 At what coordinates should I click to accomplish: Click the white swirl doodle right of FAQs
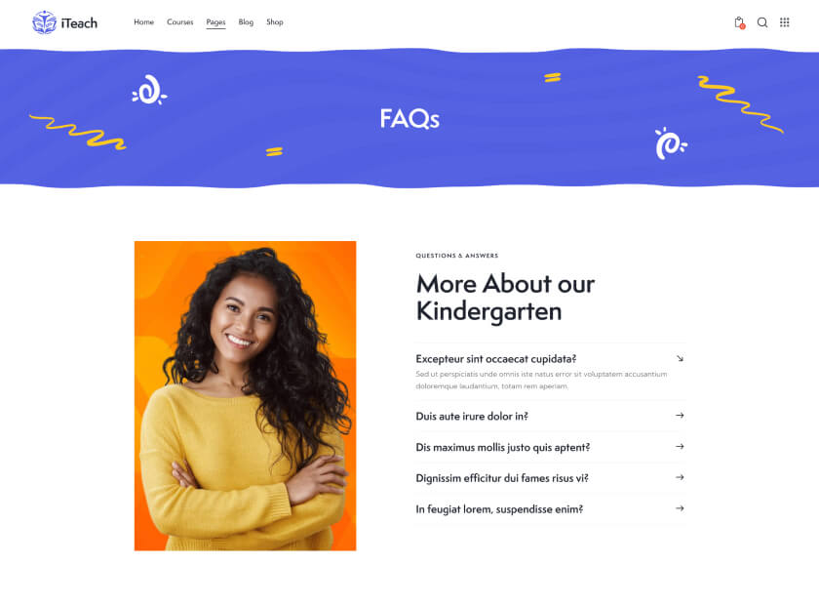coord(671,142)
